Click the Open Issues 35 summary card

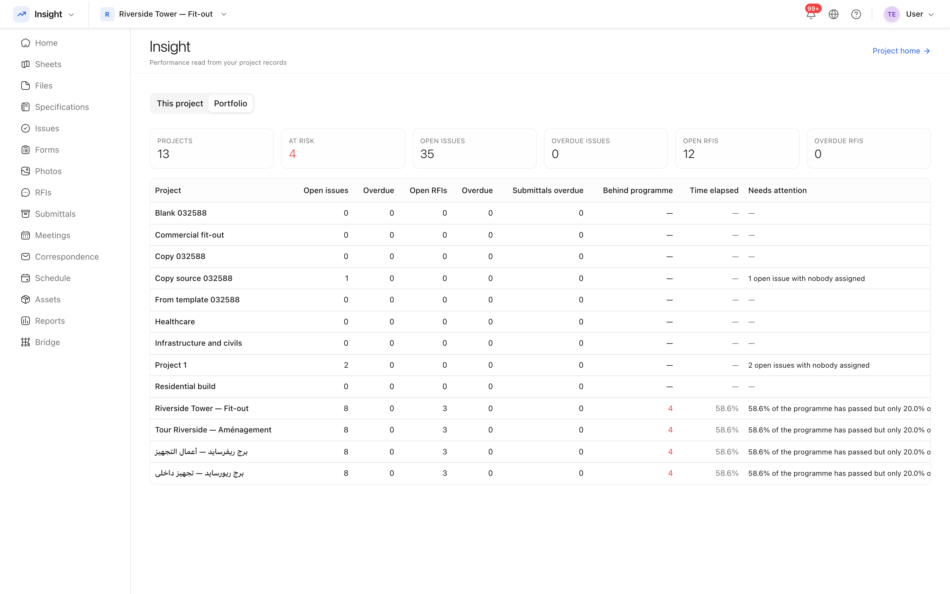point(474,148)
